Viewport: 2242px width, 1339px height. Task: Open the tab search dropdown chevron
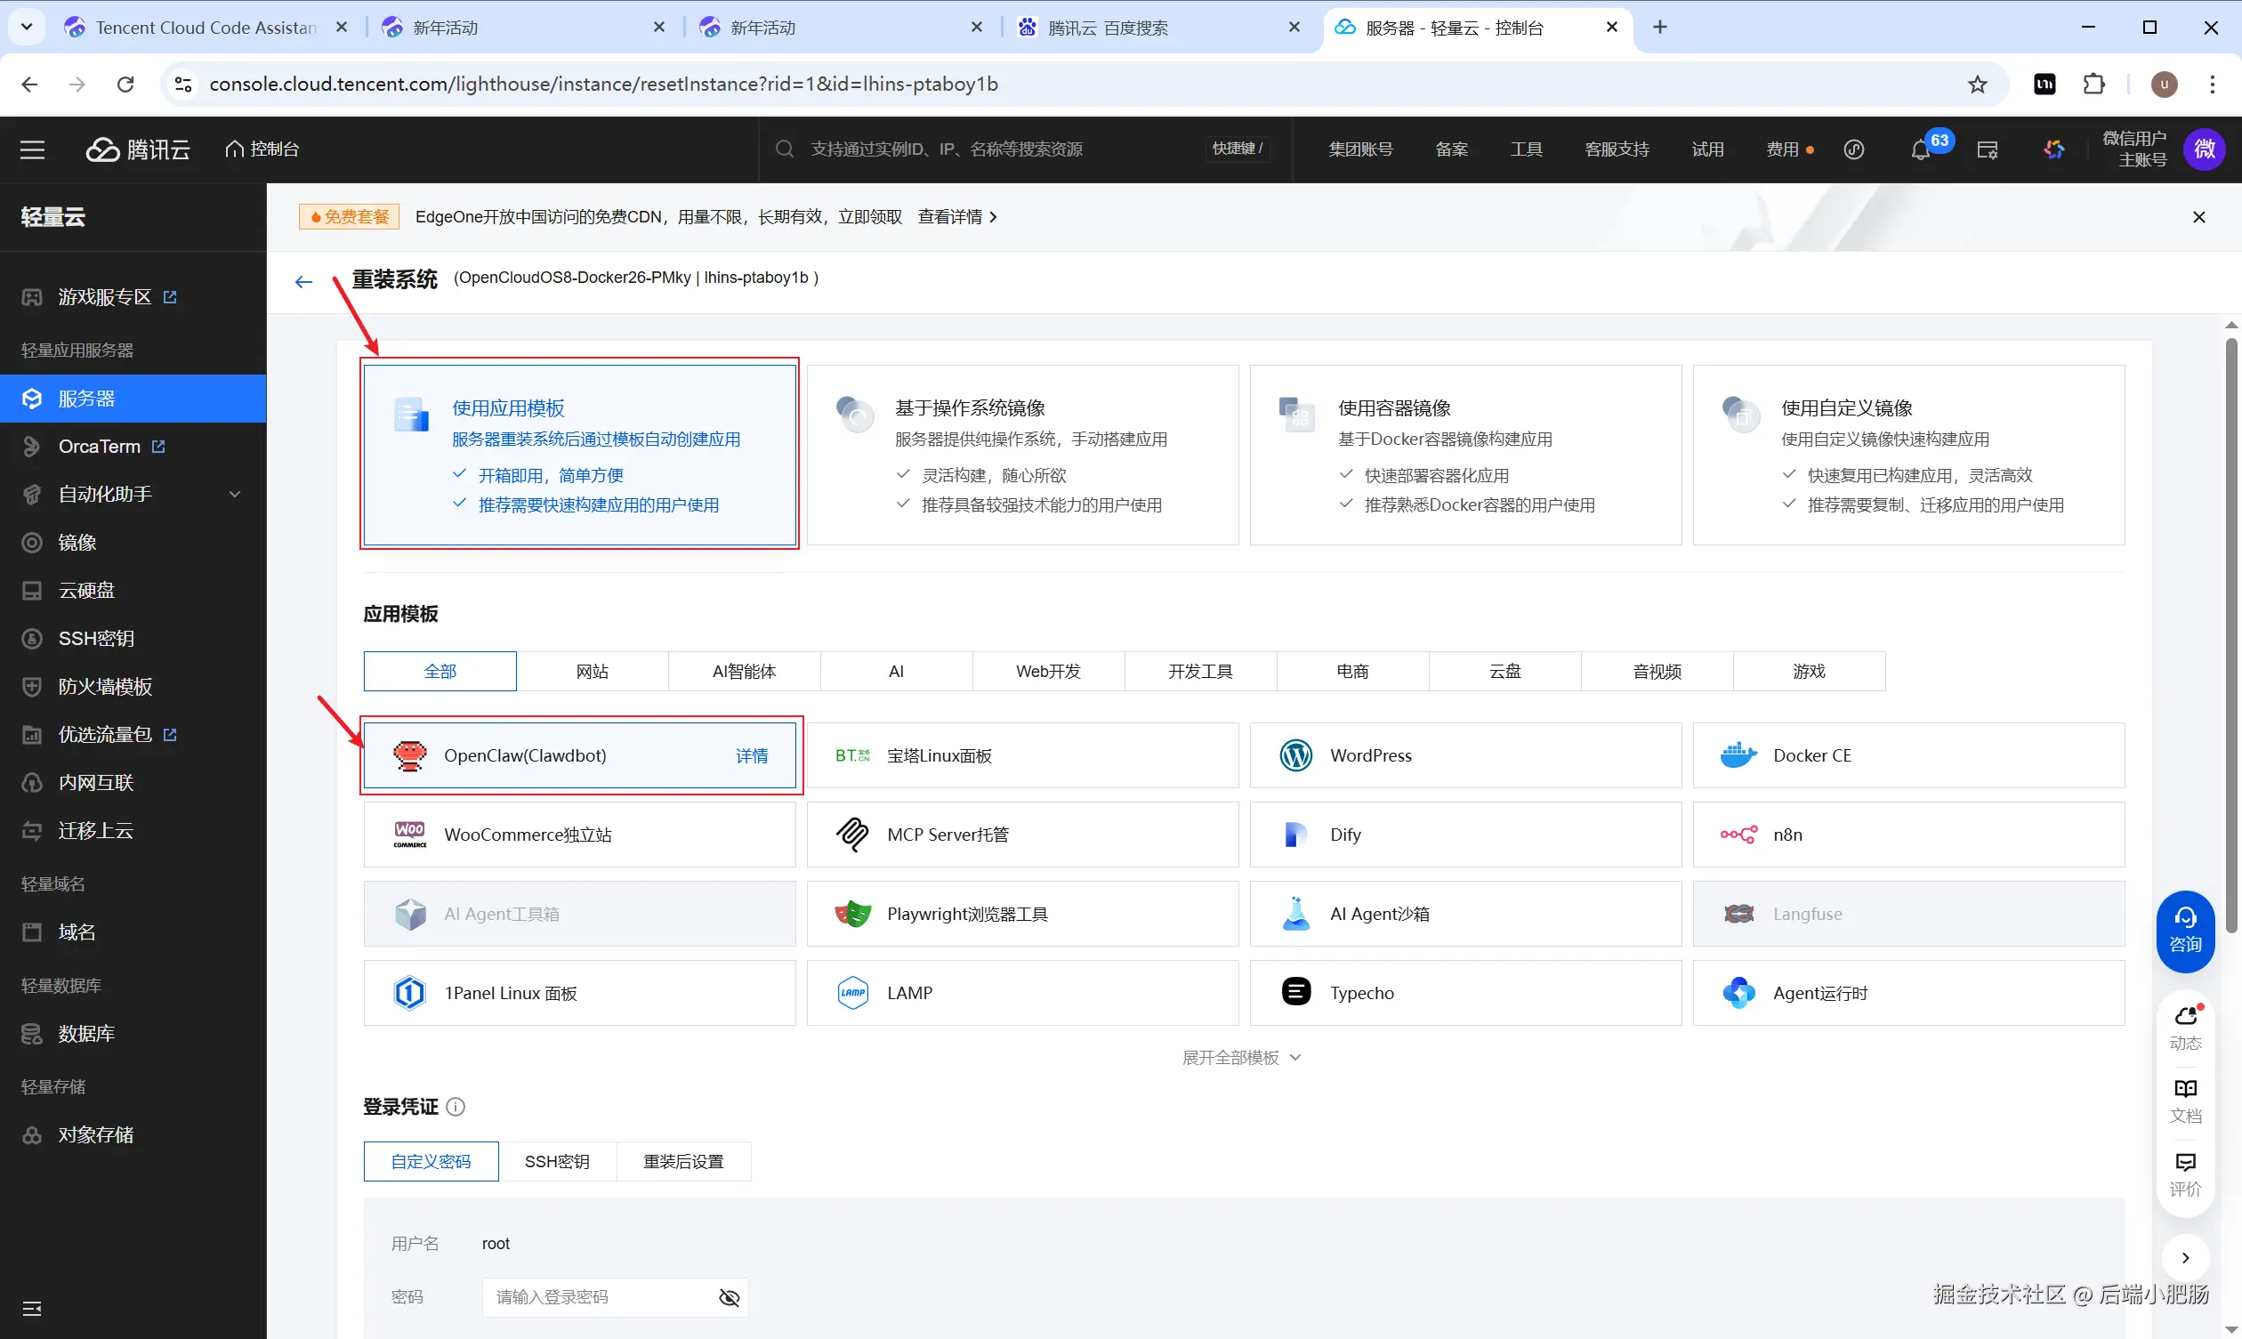pos(26,27)
